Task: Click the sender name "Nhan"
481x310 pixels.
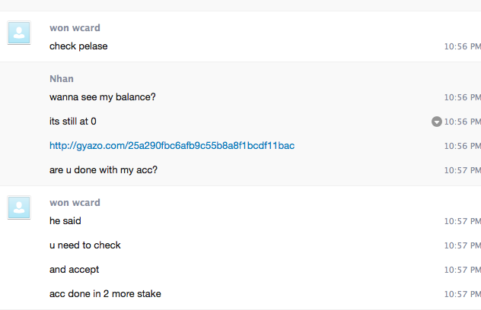Action: [62, 79]
